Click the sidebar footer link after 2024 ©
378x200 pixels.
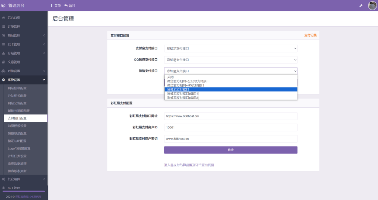point(28,197)
